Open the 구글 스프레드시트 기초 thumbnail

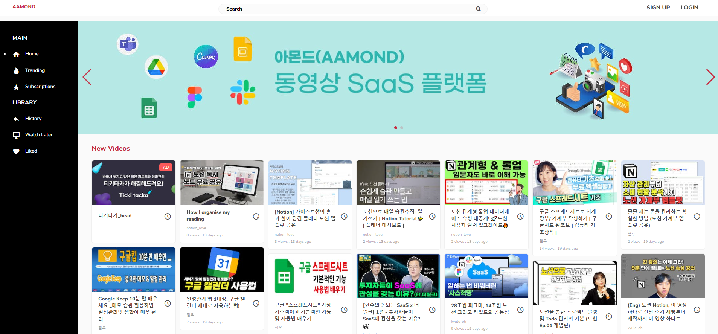(x=575, y=183)
